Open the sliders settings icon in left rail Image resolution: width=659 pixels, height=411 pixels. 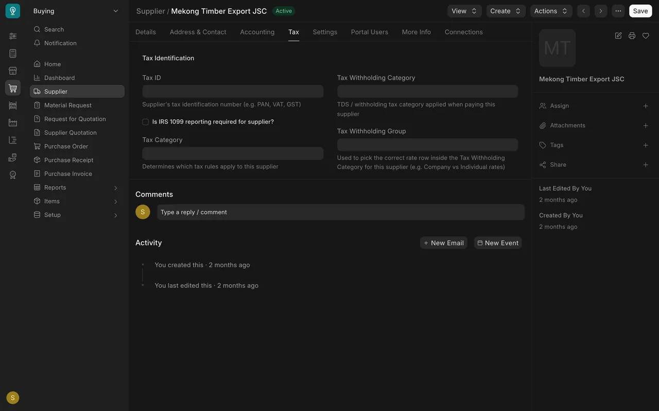(13, 36)
